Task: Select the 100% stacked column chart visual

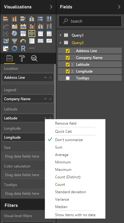Action: (x=49, y=19)
